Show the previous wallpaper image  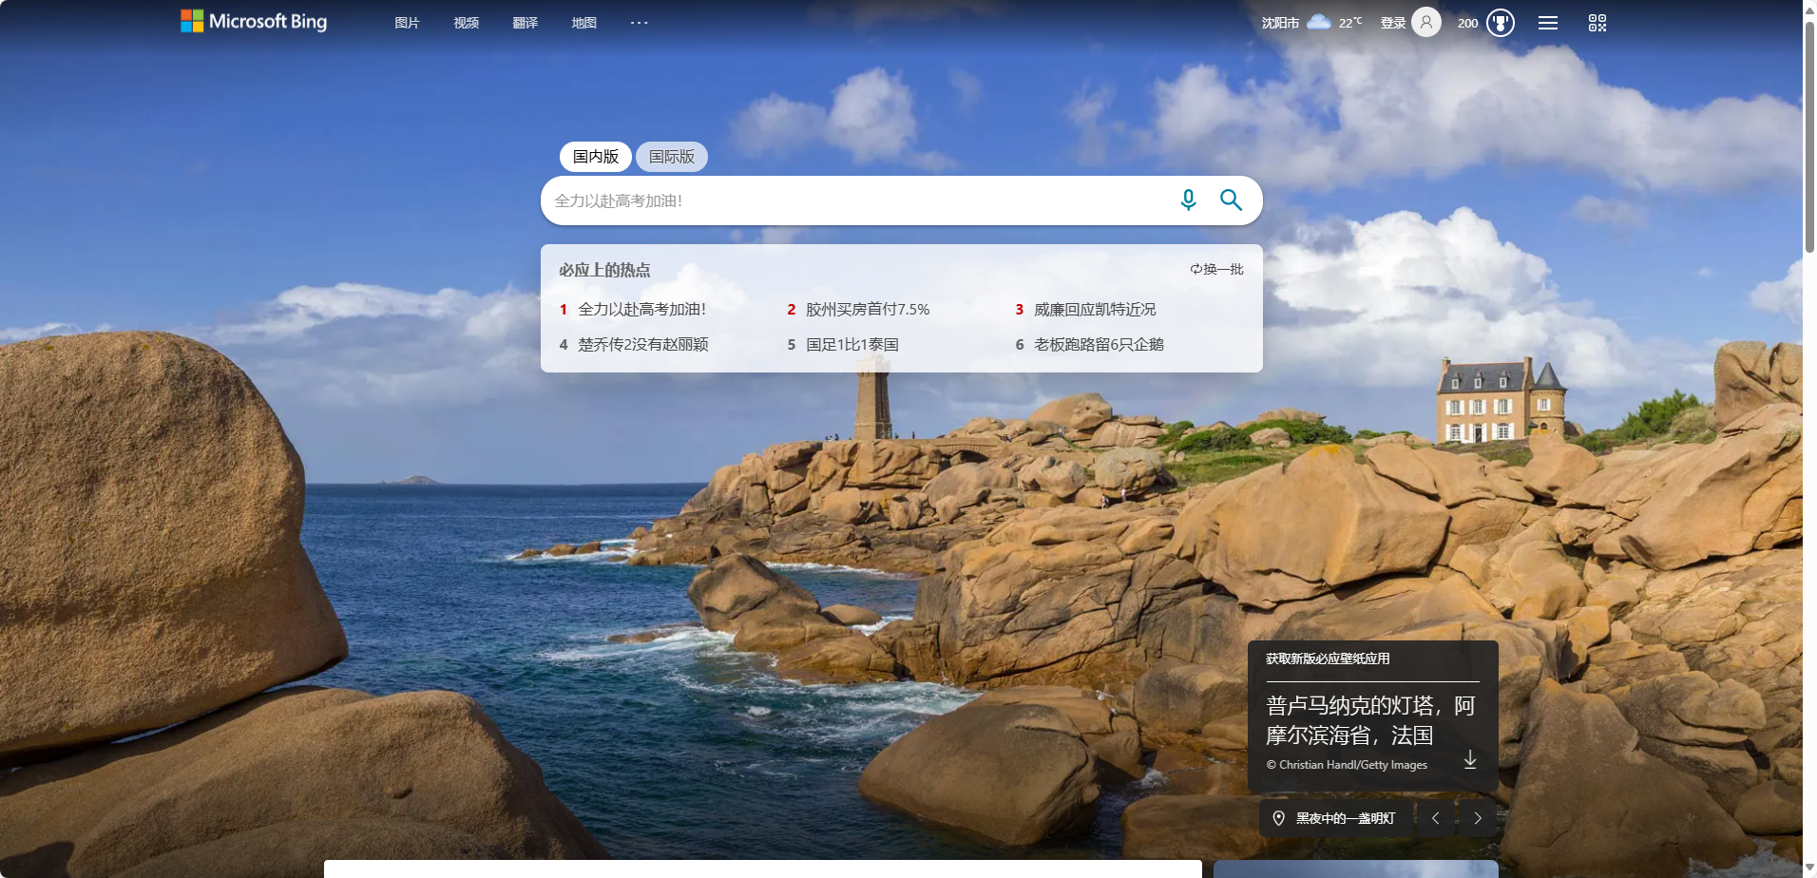[x=1435, y=818]
